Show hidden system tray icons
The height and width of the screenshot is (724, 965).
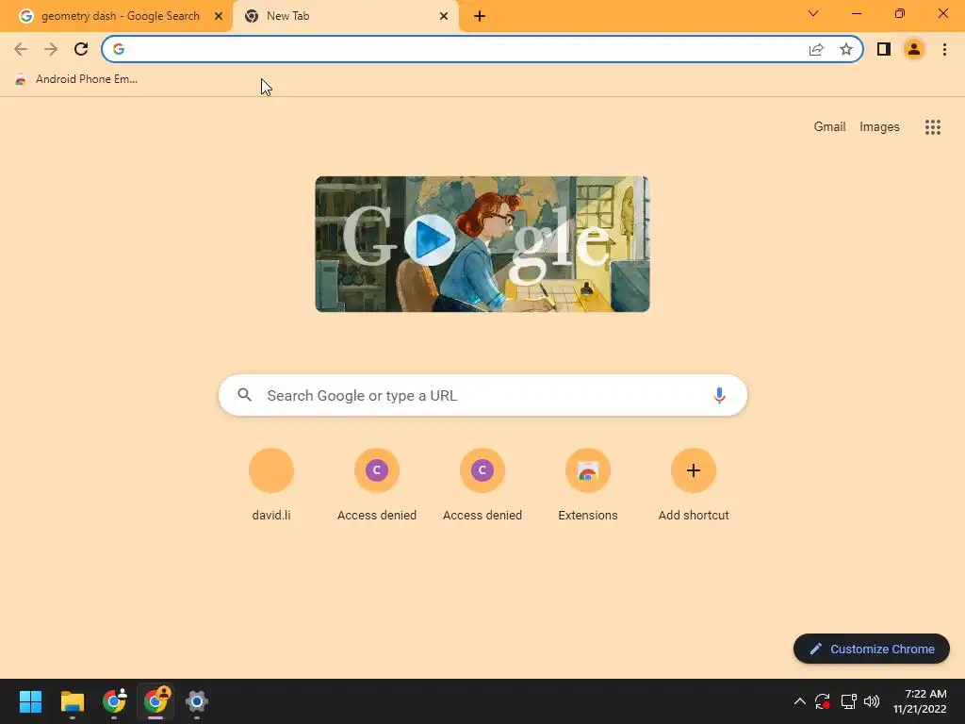tap(799, 701)
